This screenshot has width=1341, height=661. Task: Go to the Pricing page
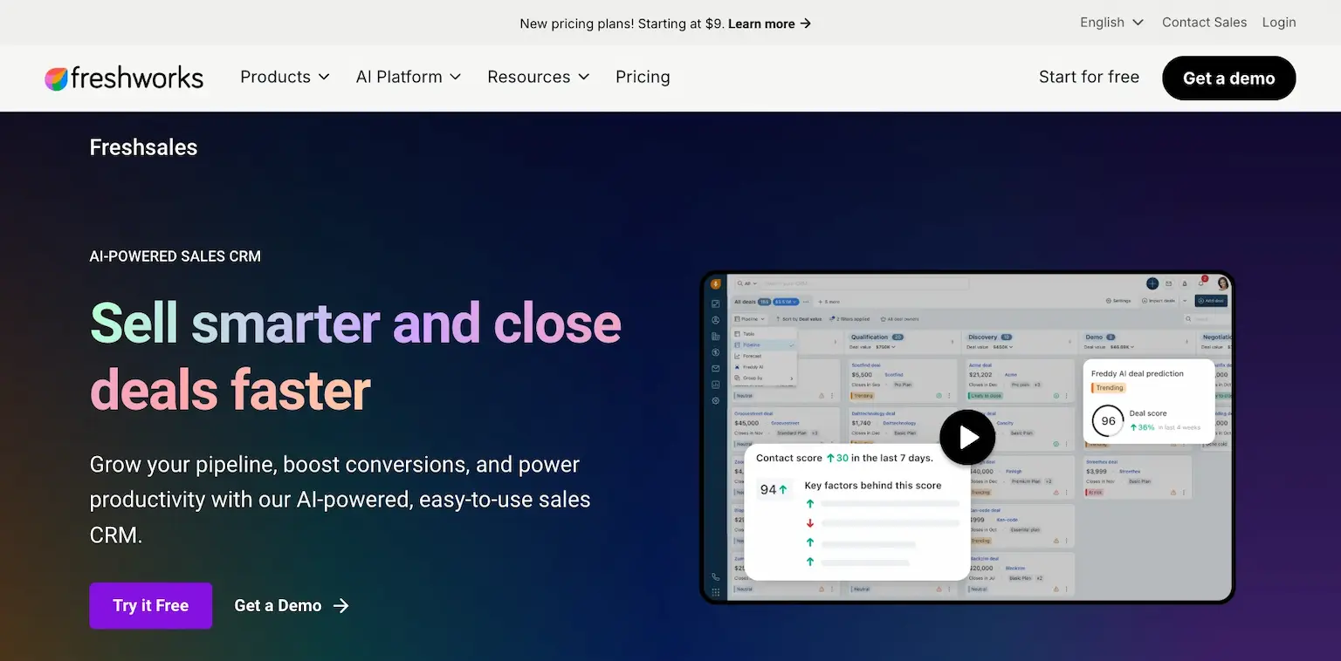pyautogui.click(x=643, y=77)
